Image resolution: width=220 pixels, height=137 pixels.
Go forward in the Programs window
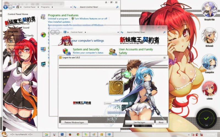[10, 7]
